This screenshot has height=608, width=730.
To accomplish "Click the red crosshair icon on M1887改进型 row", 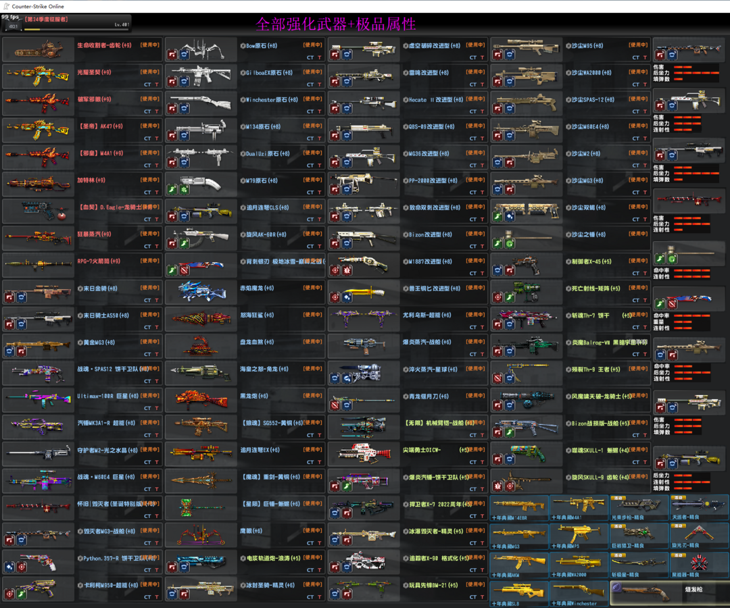I will coord(335,271).
